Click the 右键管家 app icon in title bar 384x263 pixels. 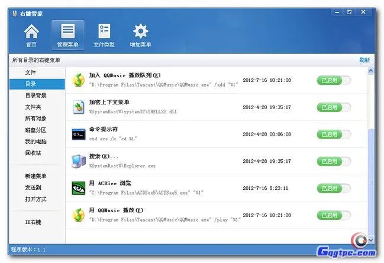tap(15, 14)
